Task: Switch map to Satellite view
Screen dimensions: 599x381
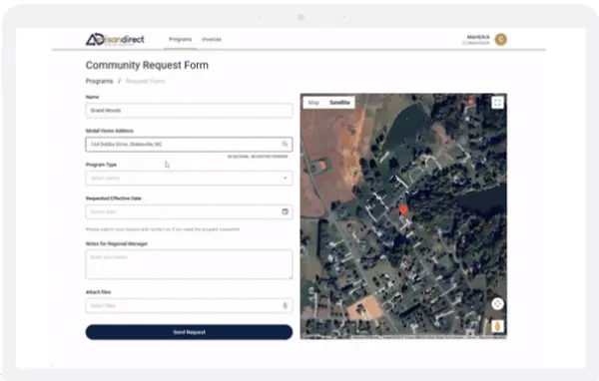Action: tap(339, 103)
